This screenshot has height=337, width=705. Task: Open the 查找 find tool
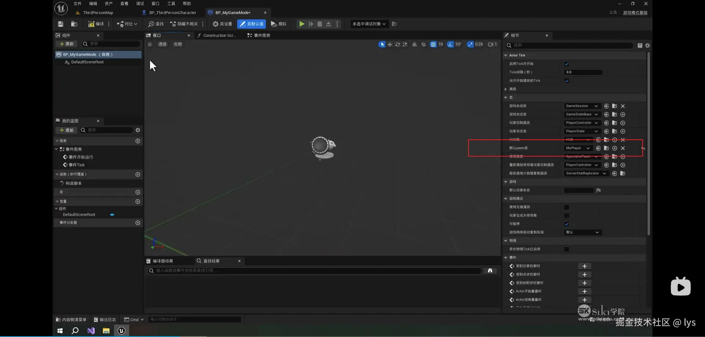point(156,24)
